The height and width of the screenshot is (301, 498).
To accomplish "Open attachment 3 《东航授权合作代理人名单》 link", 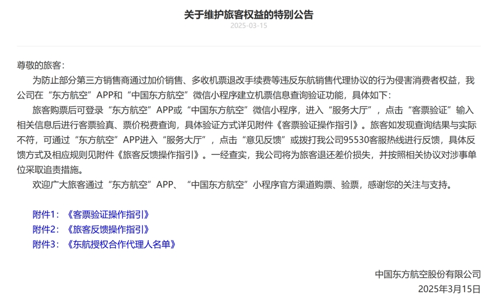I will click(104, 245).
